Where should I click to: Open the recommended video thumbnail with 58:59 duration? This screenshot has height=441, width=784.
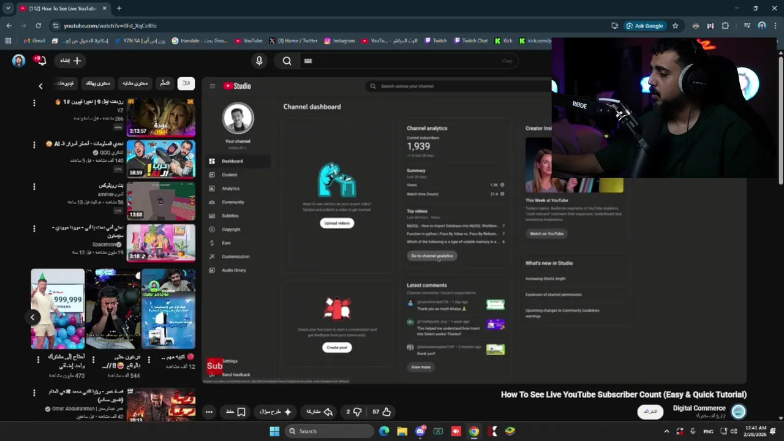pos(161,159)
